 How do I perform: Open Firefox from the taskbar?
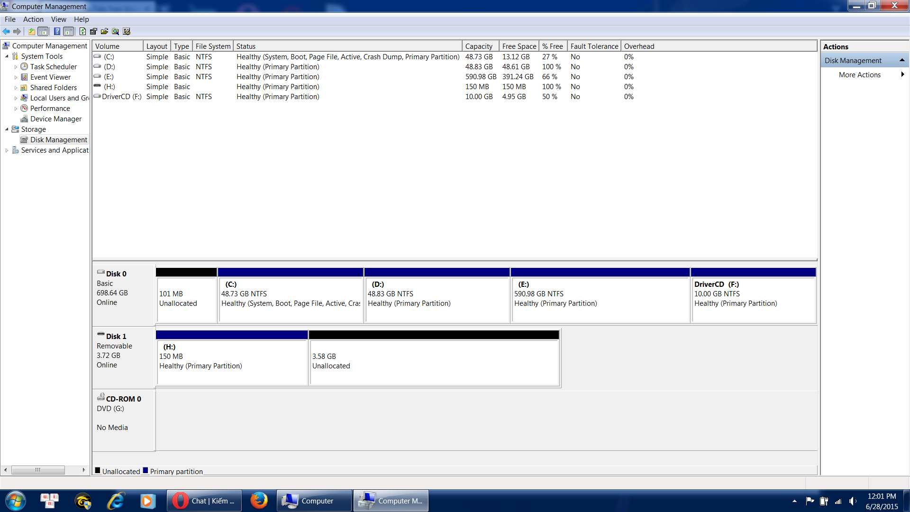pos(259,501)
